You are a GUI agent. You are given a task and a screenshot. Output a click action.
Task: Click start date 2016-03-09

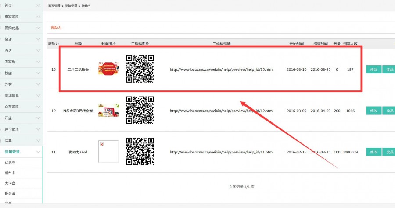(x=297, y=111)
